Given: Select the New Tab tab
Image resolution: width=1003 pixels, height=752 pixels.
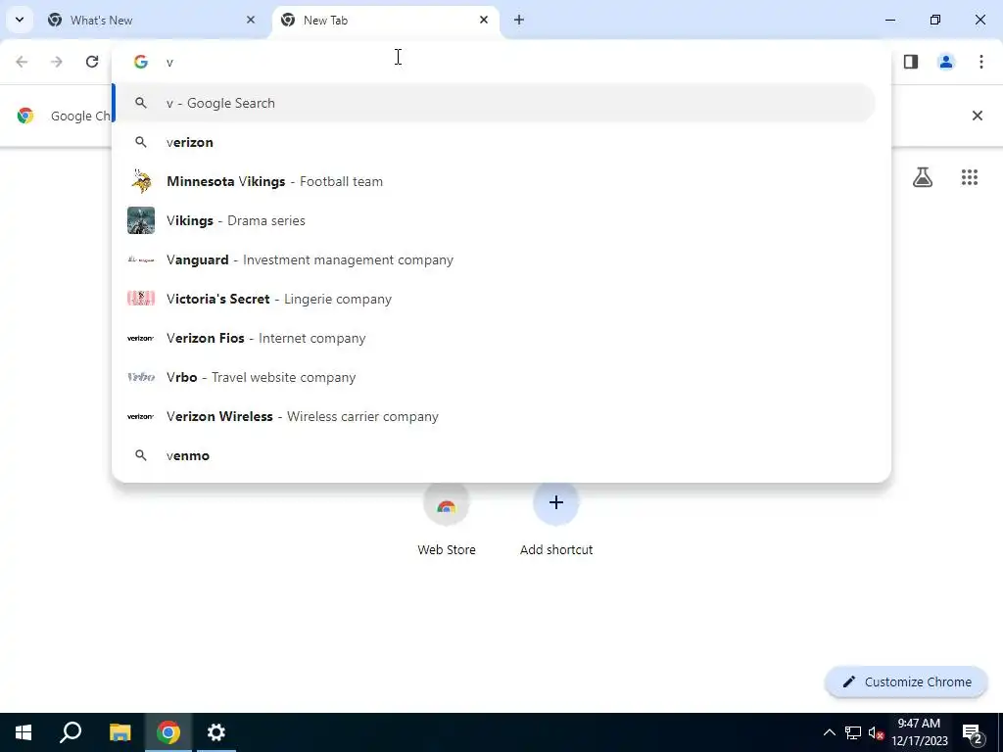Looking at the screenshot, I should (386, 20).
